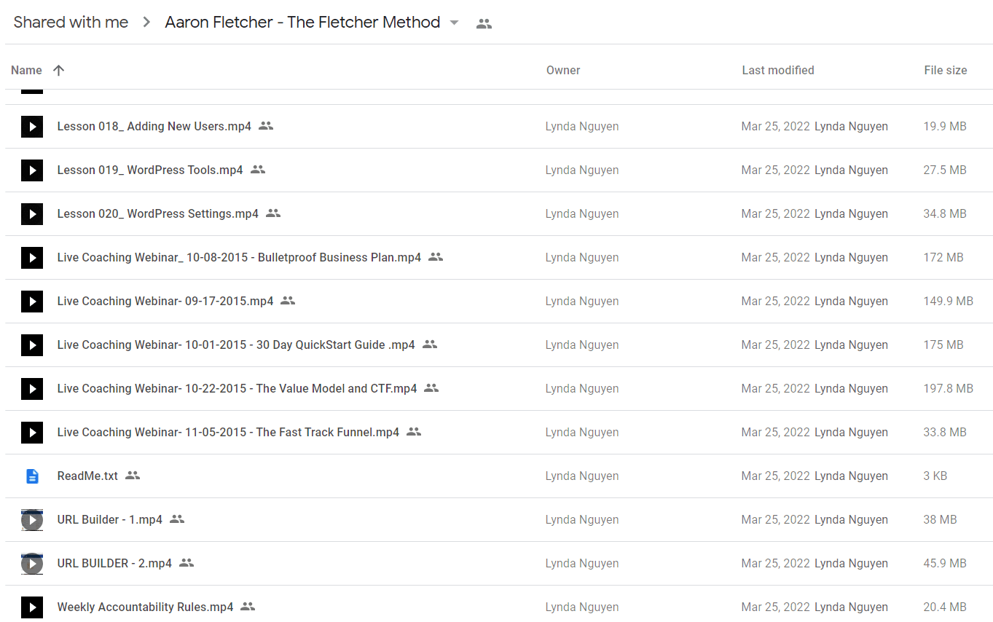Click video icon for Lesson 018 Adding New Users
The height and width of the screenshot is (622, 993).
coord(32,127)
